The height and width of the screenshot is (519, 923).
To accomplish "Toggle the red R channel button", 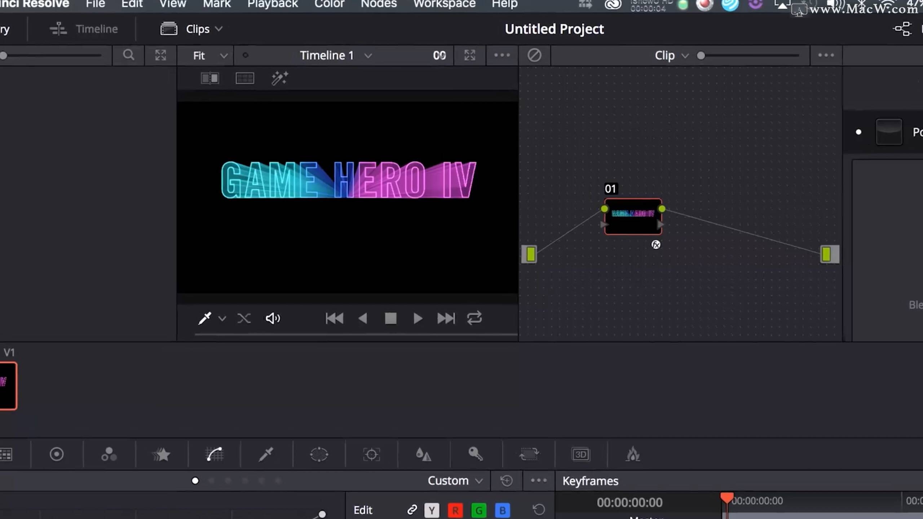I will point(455,510).
